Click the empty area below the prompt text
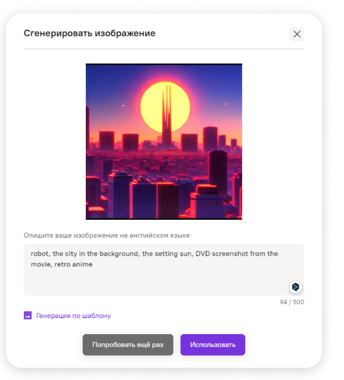This screenshot has height=380, width=344. click(x=155, y=282)
